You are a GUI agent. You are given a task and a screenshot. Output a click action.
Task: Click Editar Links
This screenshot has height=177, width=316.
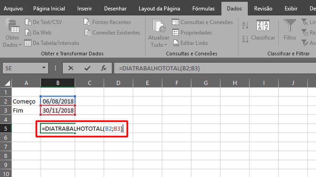(x=190, y=43)
